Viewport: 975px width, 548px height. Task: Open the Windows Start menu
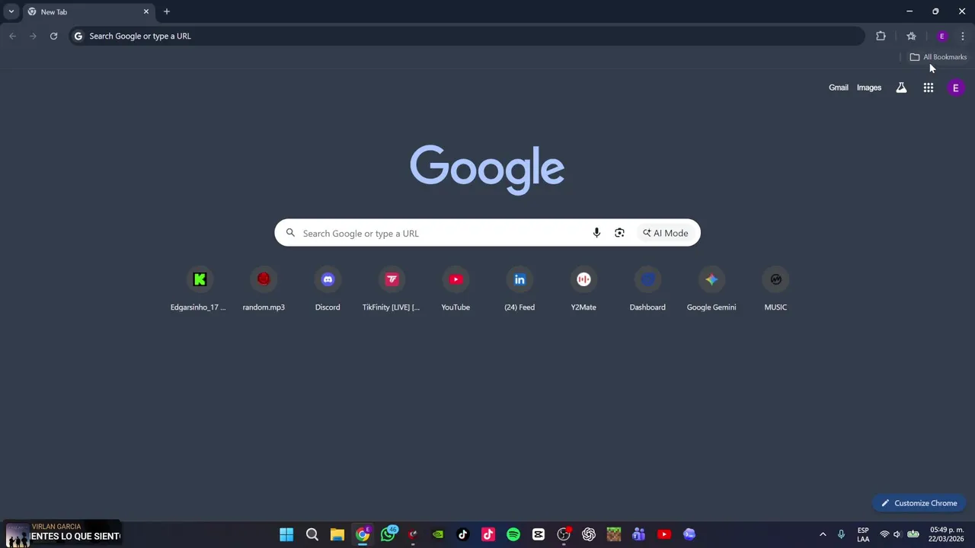(x=286, y=534)
